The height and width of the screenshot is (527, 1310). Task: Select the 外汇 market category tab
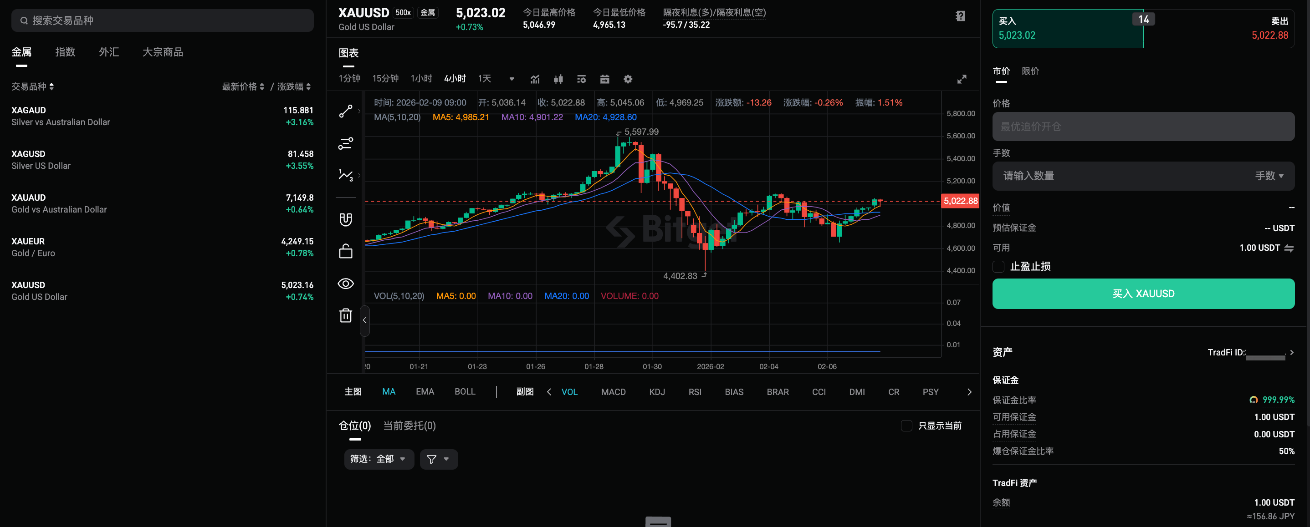(108, 51)
